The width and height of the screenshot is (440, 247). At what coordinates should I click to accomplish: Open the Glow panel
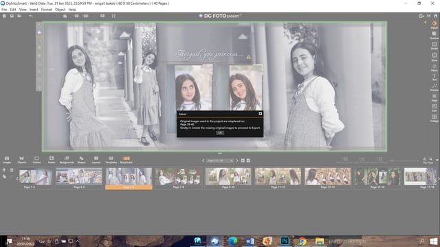(x=434, y=57)
